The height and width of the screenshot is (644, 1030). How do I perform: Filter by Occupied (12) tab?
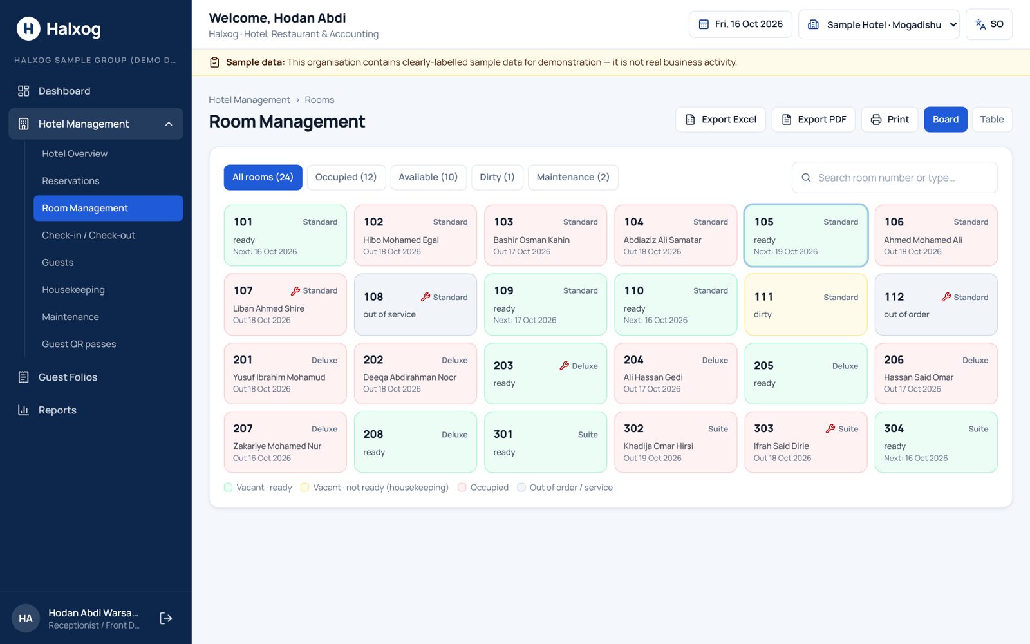[x=346, y=177]
